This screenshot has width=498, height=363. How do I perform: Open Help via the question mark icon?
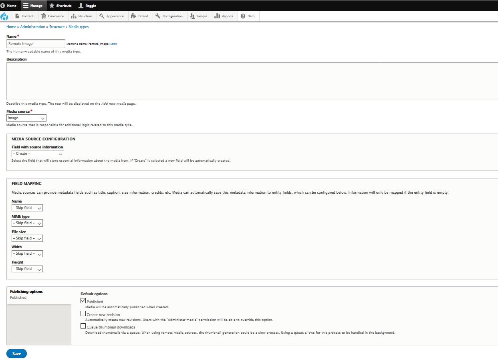[x=242, y=16]
